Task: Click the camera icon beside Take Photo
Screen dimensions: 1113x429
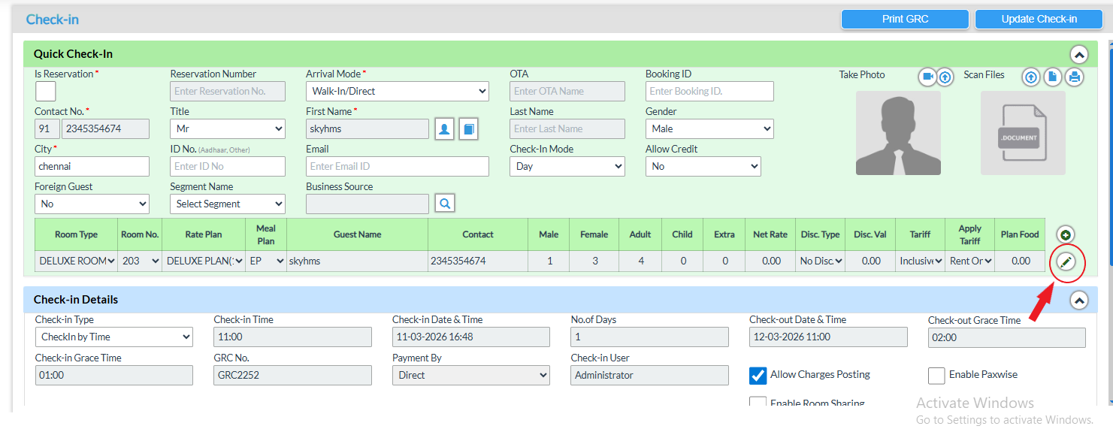Action: [x=927, y=77]
